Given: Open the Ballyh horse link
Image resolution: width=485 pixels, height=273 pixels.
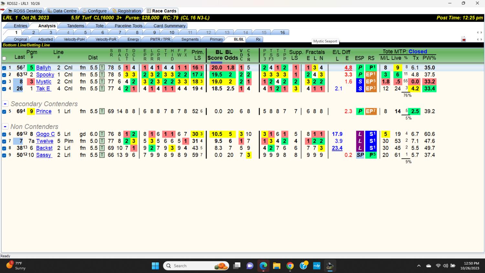Looking at the screenshot, I should [x=43, y=68].
